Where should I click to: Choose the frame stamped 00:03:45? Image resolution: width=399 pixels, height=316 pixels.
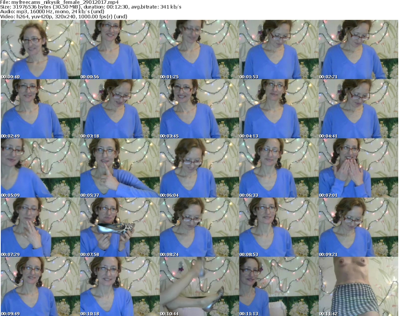click(199, 109)
